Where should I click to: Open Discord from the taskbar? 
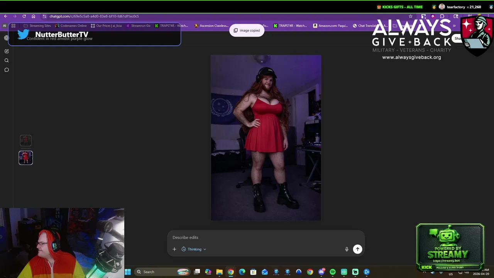click(x=321, y=272)
